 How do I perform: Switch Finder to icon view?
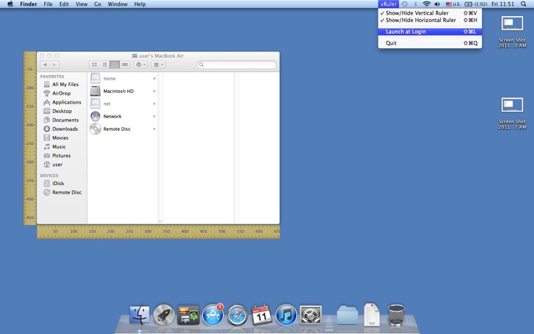[94, 65]
